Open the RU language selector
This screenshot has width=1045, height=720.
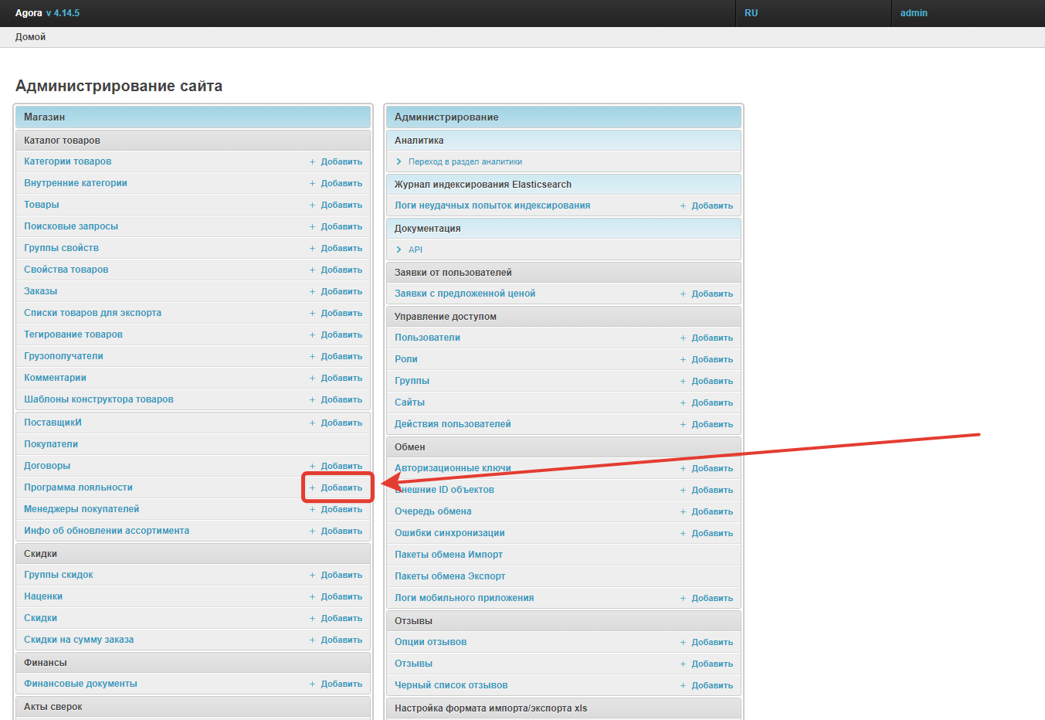[751, 13]
